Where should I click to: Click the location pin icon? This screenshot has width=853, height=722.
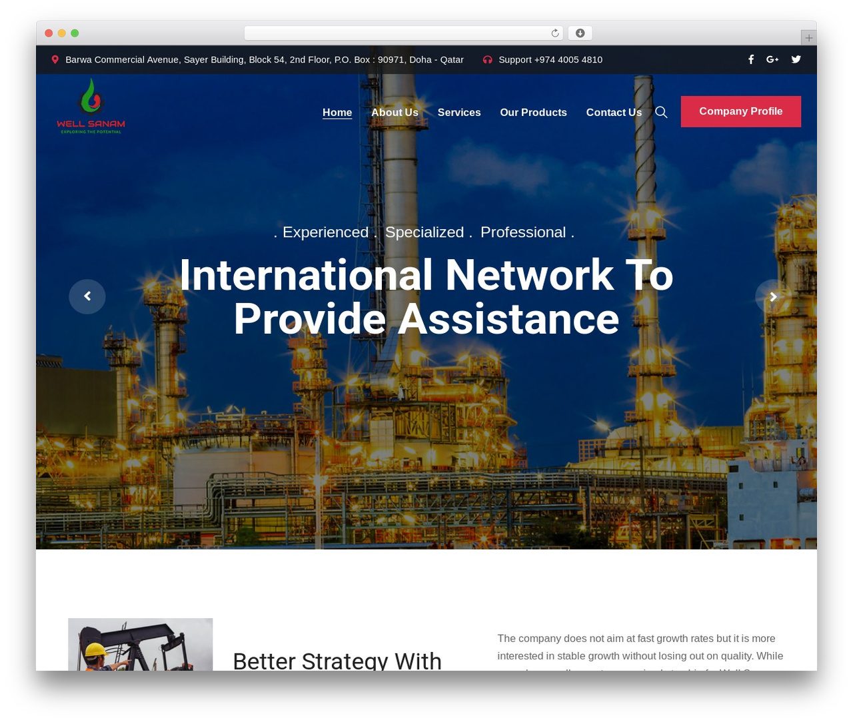point(55,59)
